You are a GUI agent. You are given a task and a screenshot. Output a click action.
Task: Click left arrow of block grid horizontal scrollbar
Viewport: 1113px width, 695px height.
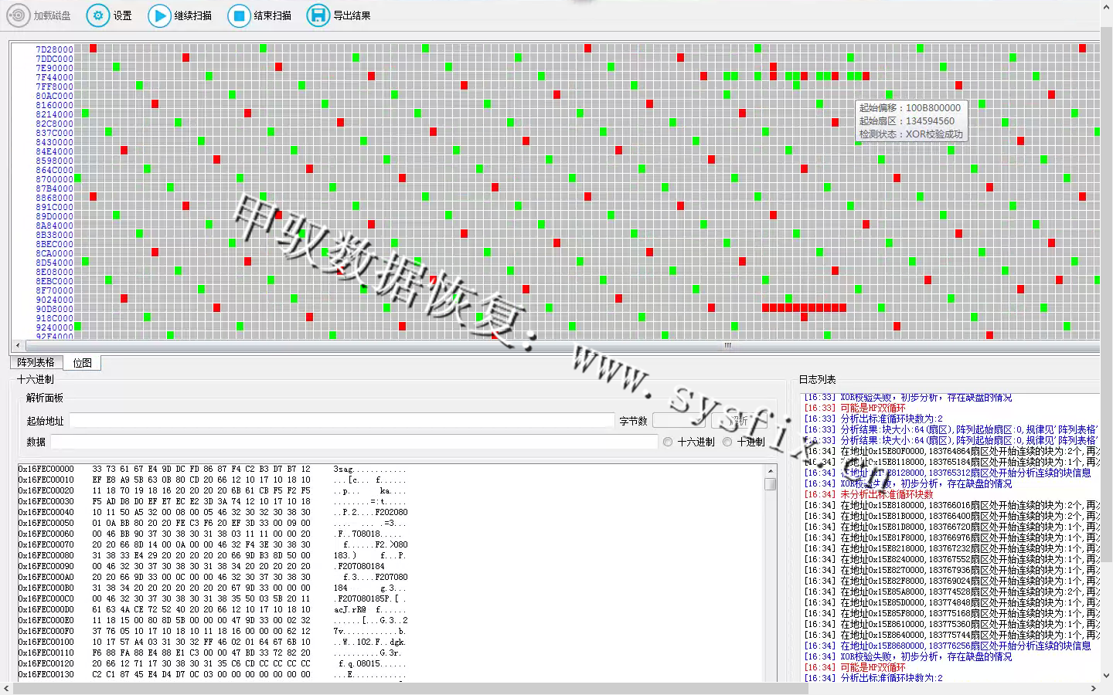tap(19, 346)
